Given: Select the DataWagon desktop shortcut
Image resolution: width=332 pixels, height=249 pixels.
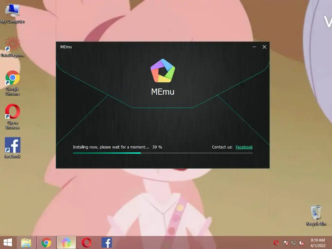Looking at the screenshot, I should click(13, 47).
